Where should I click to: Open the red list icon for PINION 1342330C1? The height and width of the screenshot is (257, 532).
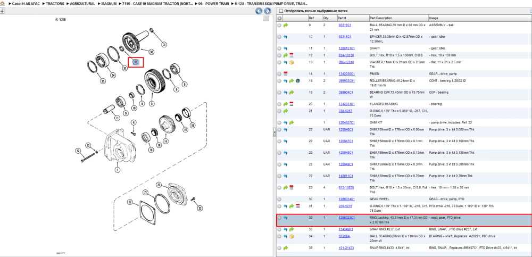coord(286,73)
